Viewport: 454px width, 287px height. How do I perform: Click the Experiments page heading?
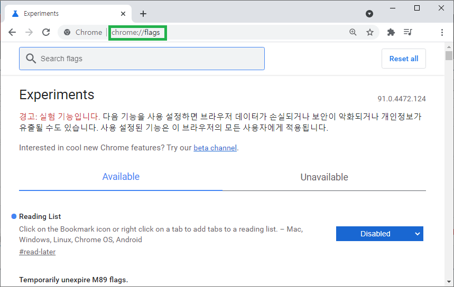[x=57, y=95]
